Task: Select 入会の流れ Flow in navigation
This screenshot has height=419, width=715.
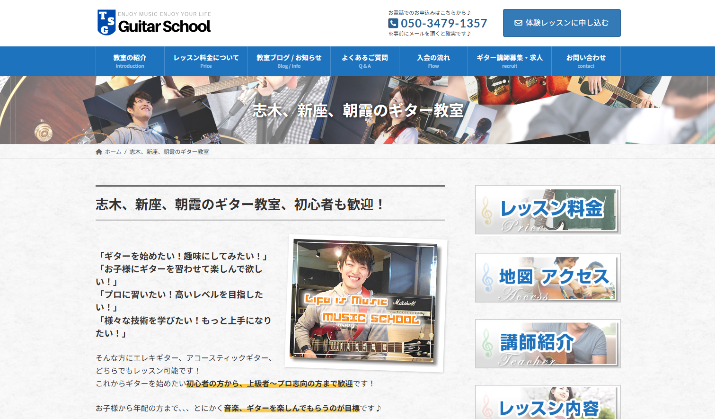Action: tap(433, 61)
